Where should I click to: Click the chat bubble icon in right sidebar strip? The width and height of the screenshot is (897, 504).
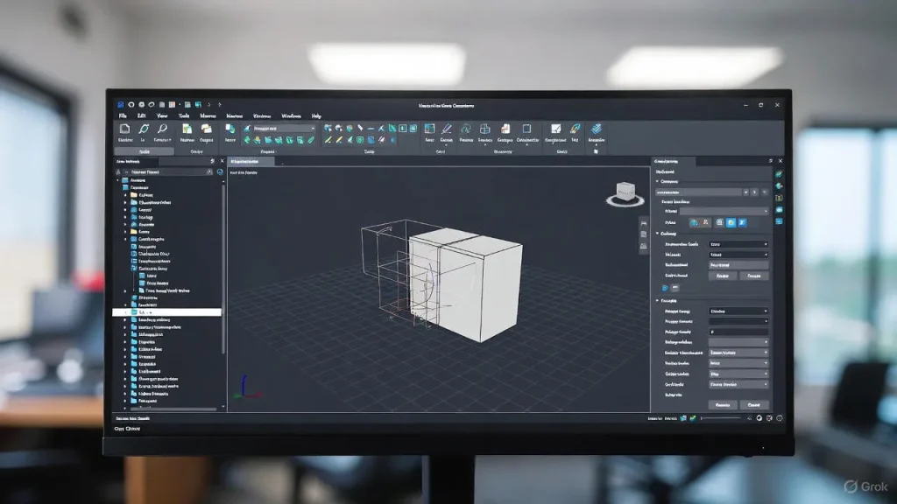pyautogui.click(x=779, y=210)
